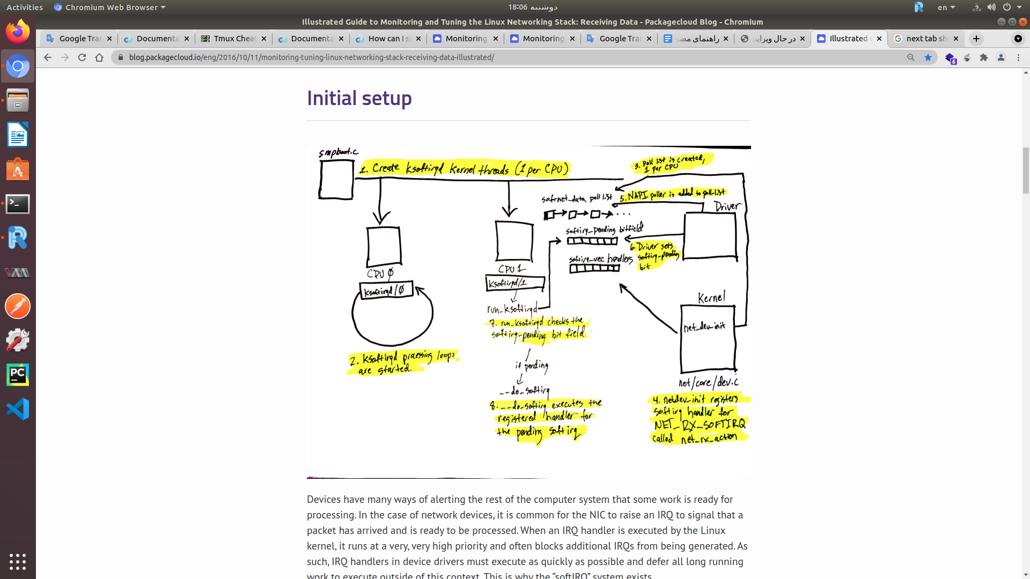Launch Visual Studio Code from dock
The height and width of the screenshot is (579, 1030).
(x=18, y=409)
